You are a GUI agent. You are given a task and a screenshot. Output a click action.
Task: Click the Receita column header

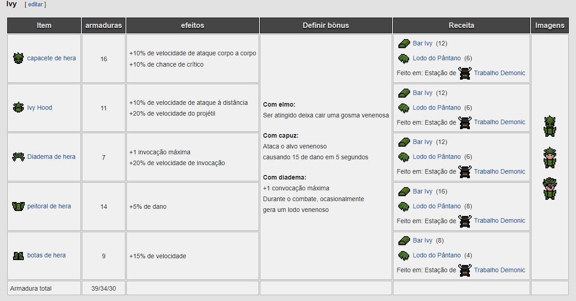[461, 26]
